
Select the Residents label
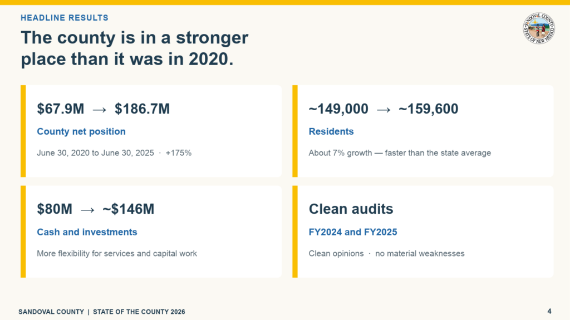click(331, 131)
